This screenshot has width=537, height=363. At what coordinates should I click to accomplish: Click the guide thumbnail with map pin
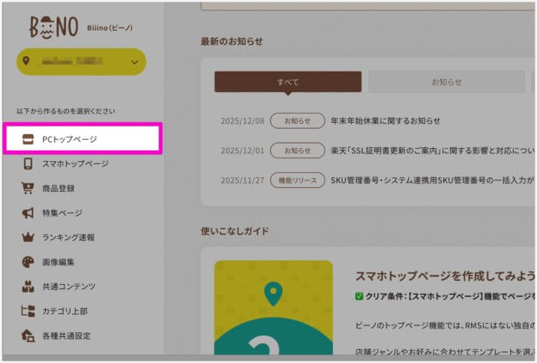coord(273,307)
